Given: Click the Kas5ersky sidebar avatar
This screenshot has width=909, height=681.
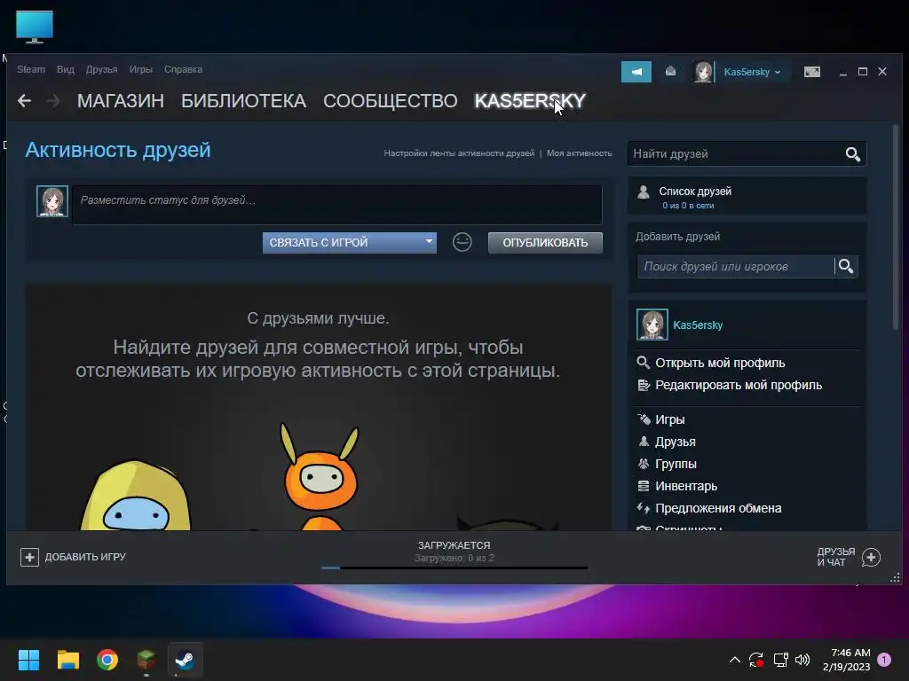Looking at the screenshot, I should tap(652, 325).
